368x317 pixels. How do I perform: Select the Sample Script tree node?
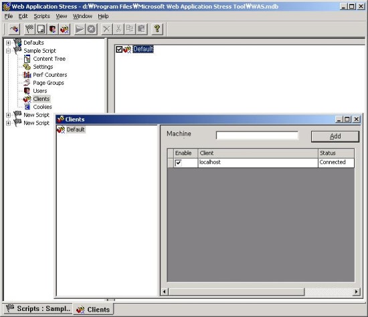click(x=39, y=51)
